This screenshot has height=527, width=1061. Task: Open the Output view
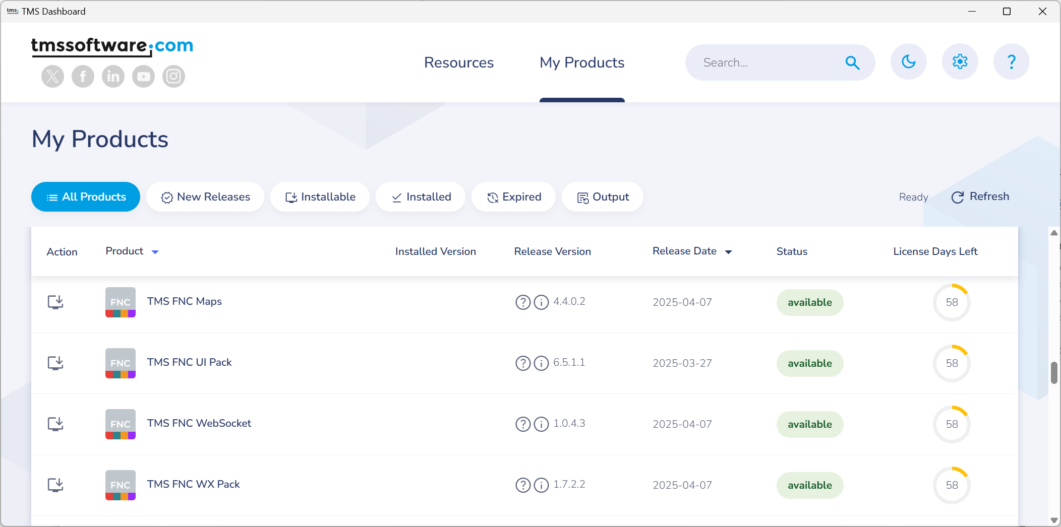pyautogui.click(x=603, y=197)
